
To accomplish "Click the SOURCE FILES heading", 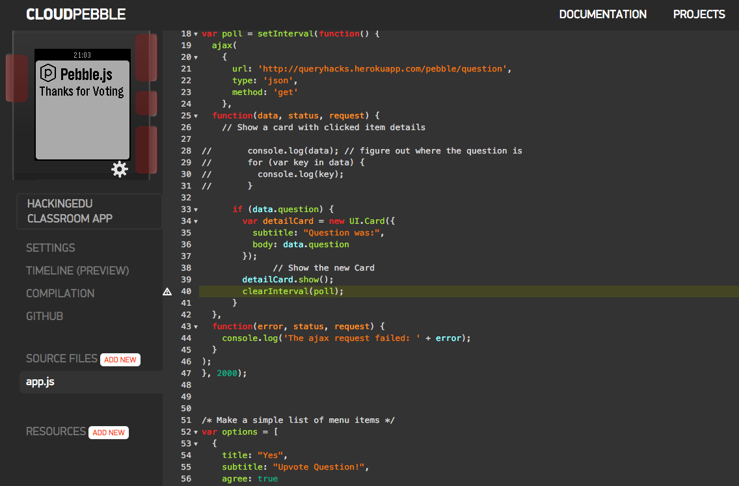I will coord(61,358).
